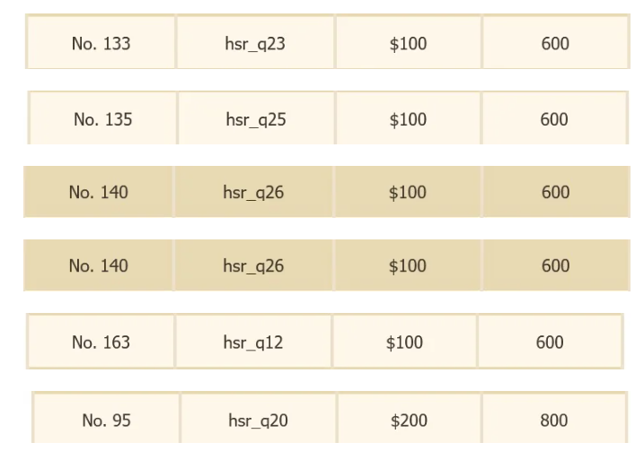This screenshot has width=644, height=460.
Task: Select the lower hsr_q26 cell
Action: (x=253, y=265)
